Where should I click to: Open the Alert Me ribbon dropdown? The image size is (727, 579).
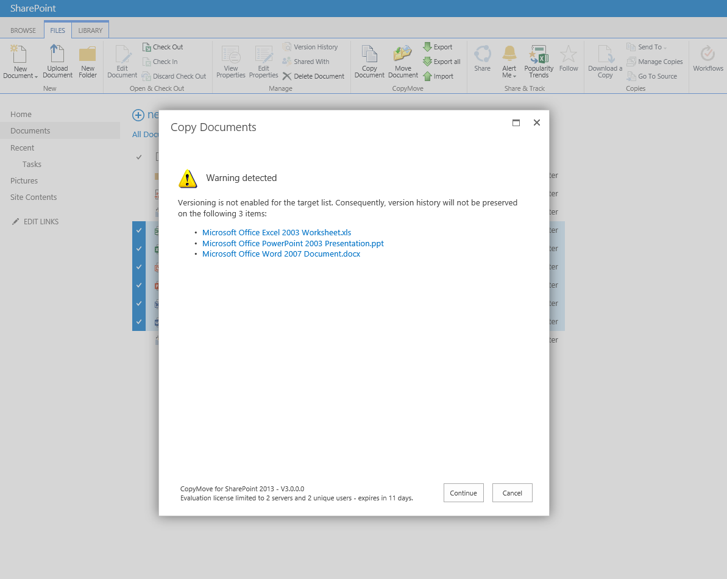509,61
